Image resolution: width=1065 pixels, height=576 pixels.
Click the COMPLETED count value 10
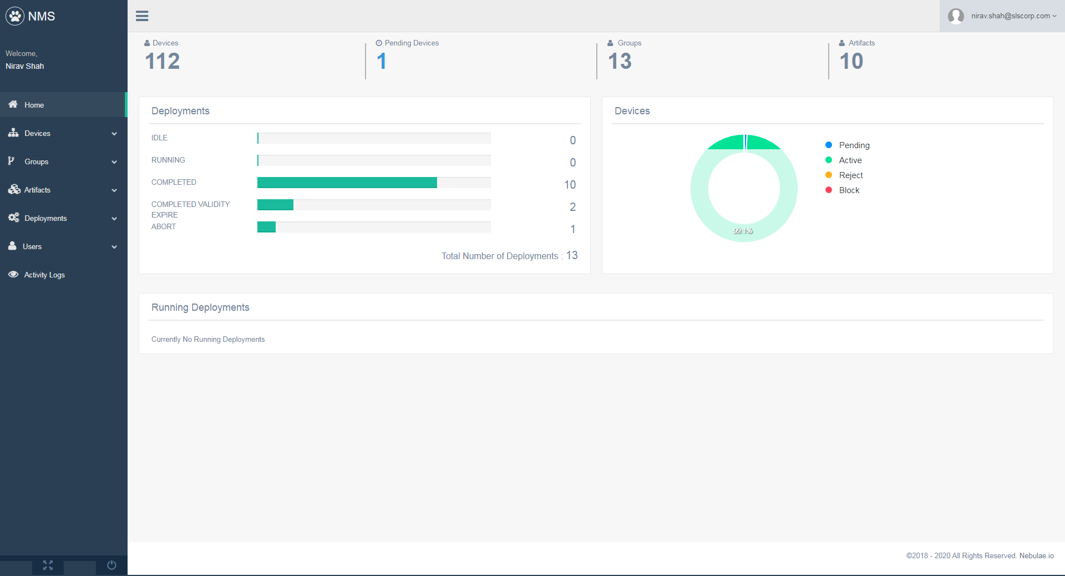pyautogui.click(x=570, y=185)
